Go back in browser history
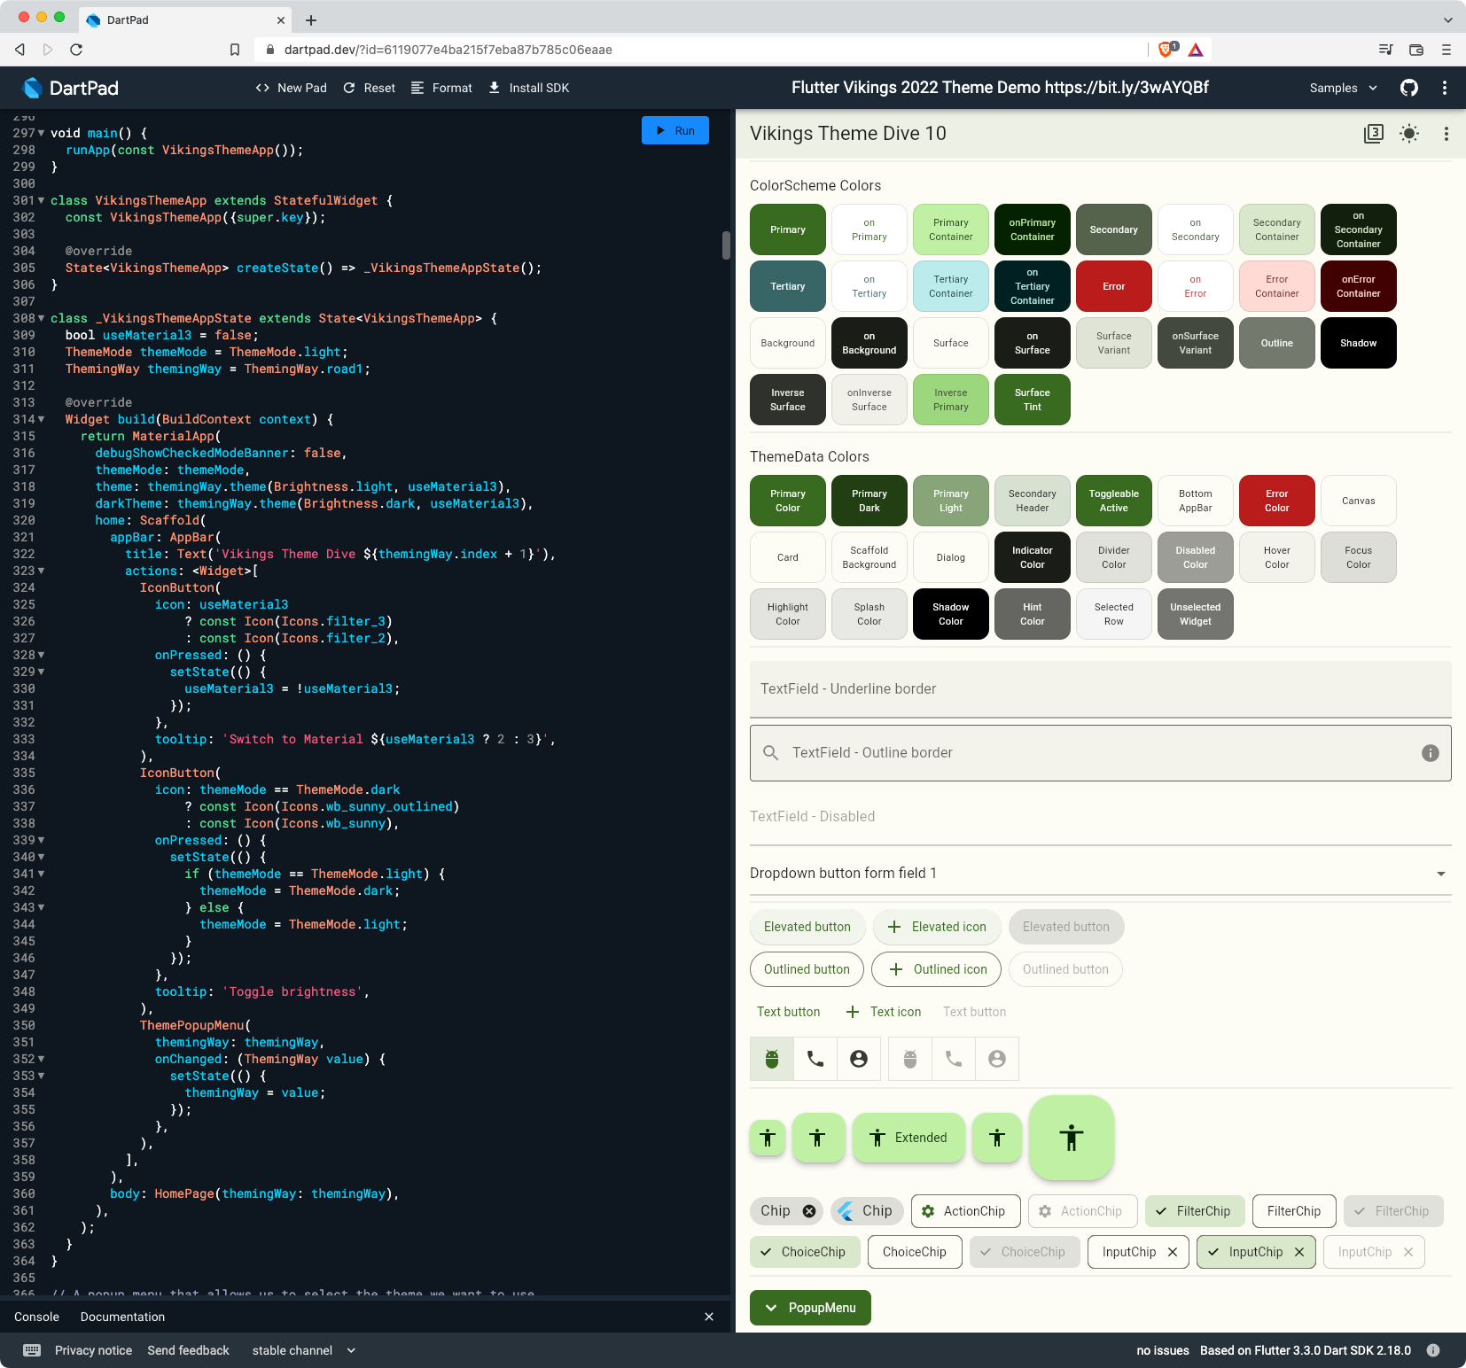The height and width of the screenshot is (1368, 1466). pyautogui.click(x=19, y=50)
